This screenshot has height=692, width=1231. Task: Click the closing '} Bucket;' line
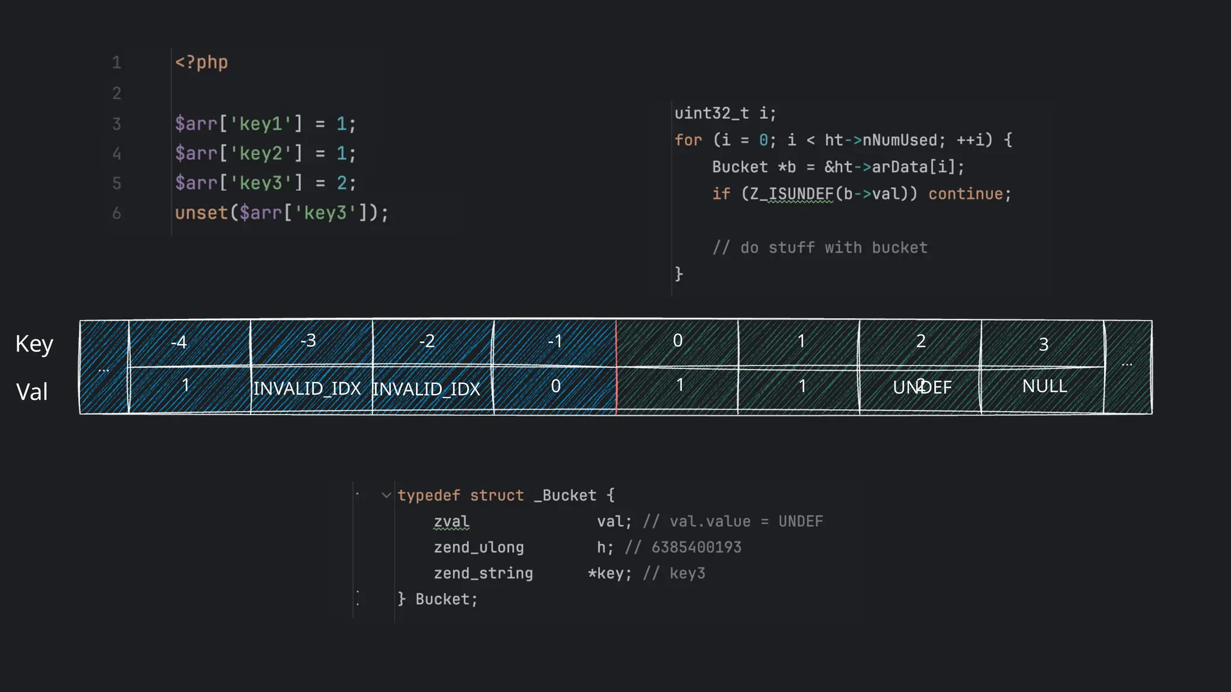pos(438,599)
